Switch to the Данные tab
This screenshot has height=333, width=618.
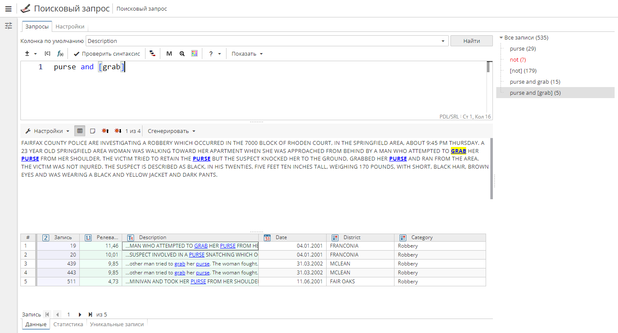click(x=36, y=324)
